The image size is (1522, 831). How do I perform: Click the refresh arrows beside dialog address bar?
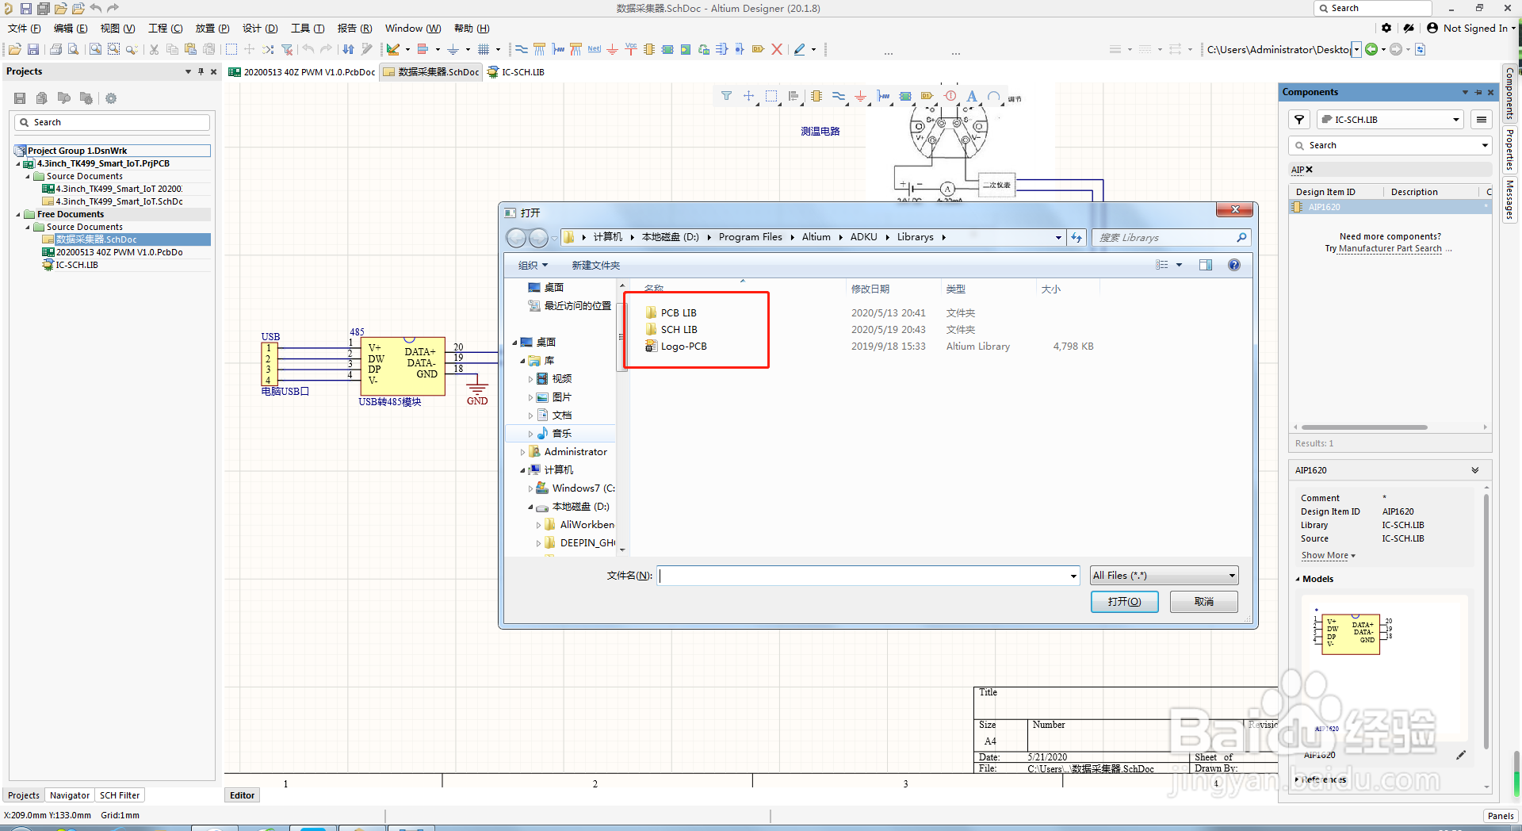click(1076, 237)
